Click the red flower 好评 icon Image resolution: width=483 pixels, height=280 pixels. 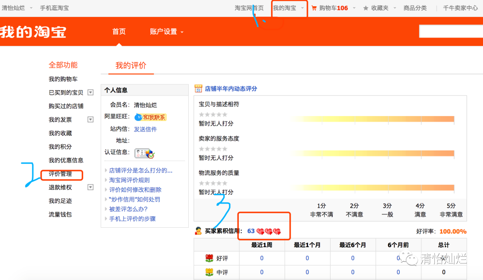click(209, 258)
